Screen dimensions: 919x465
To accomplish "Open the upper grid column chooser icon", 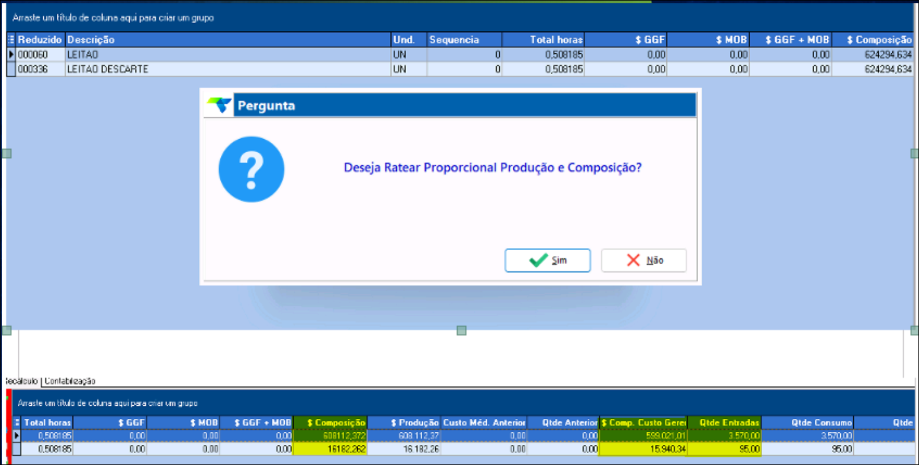I will 11,40.
